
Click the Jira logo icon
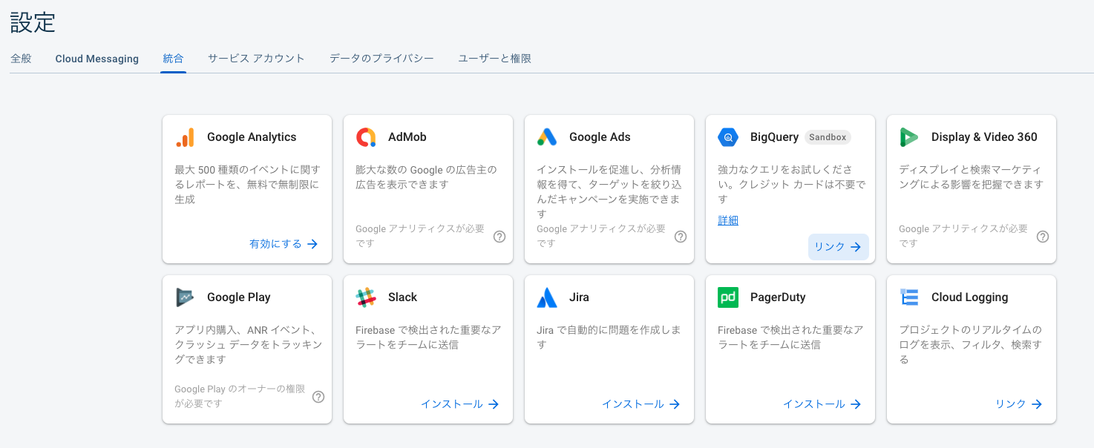(x=547, y=297)
